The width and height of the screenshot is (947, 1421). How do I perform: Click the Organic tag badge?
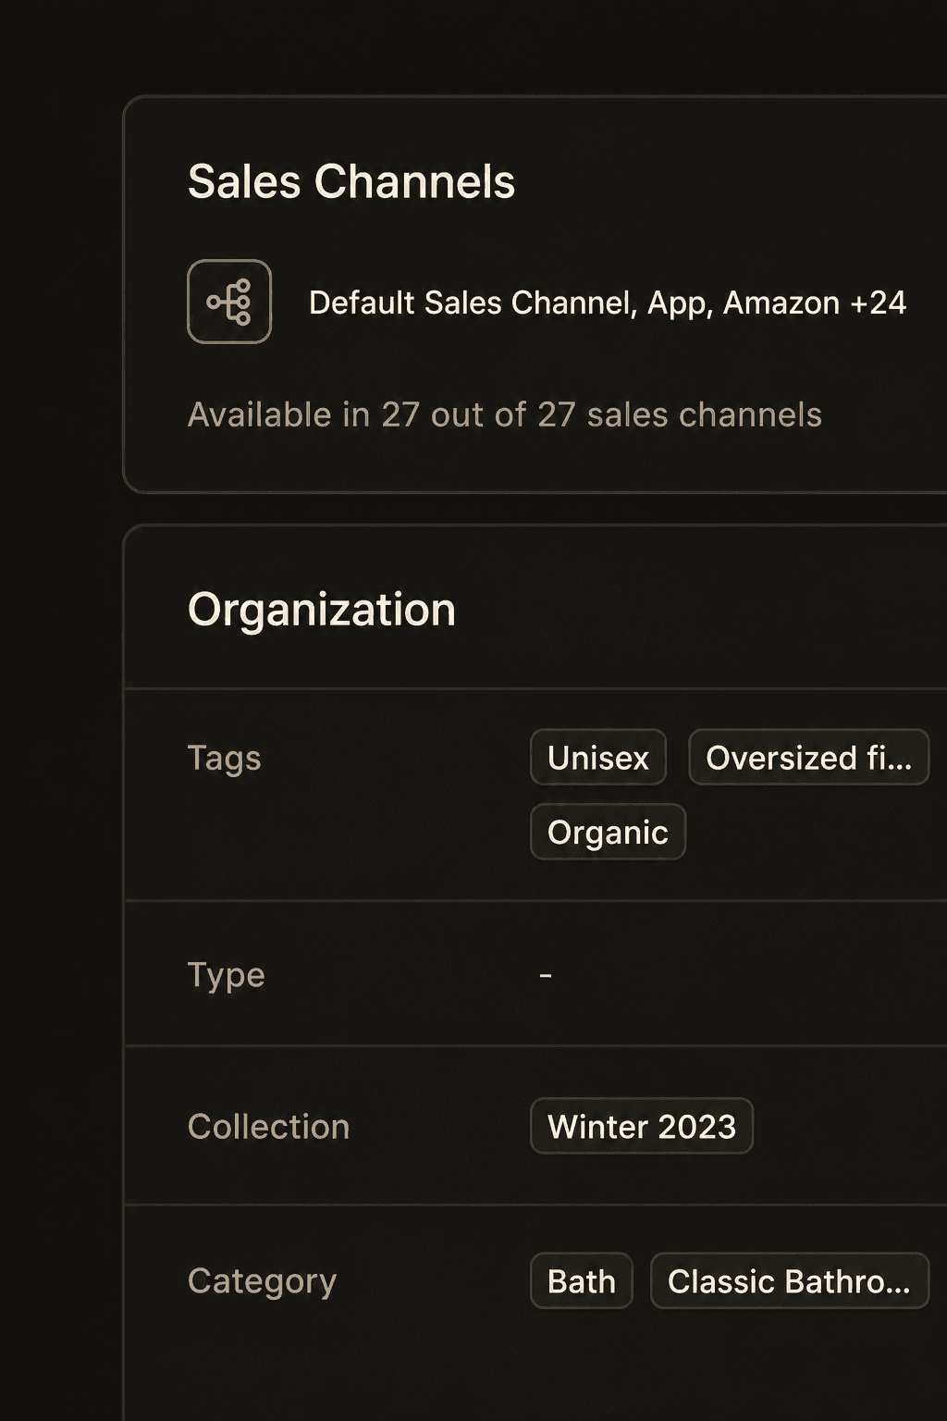point(608,833)
